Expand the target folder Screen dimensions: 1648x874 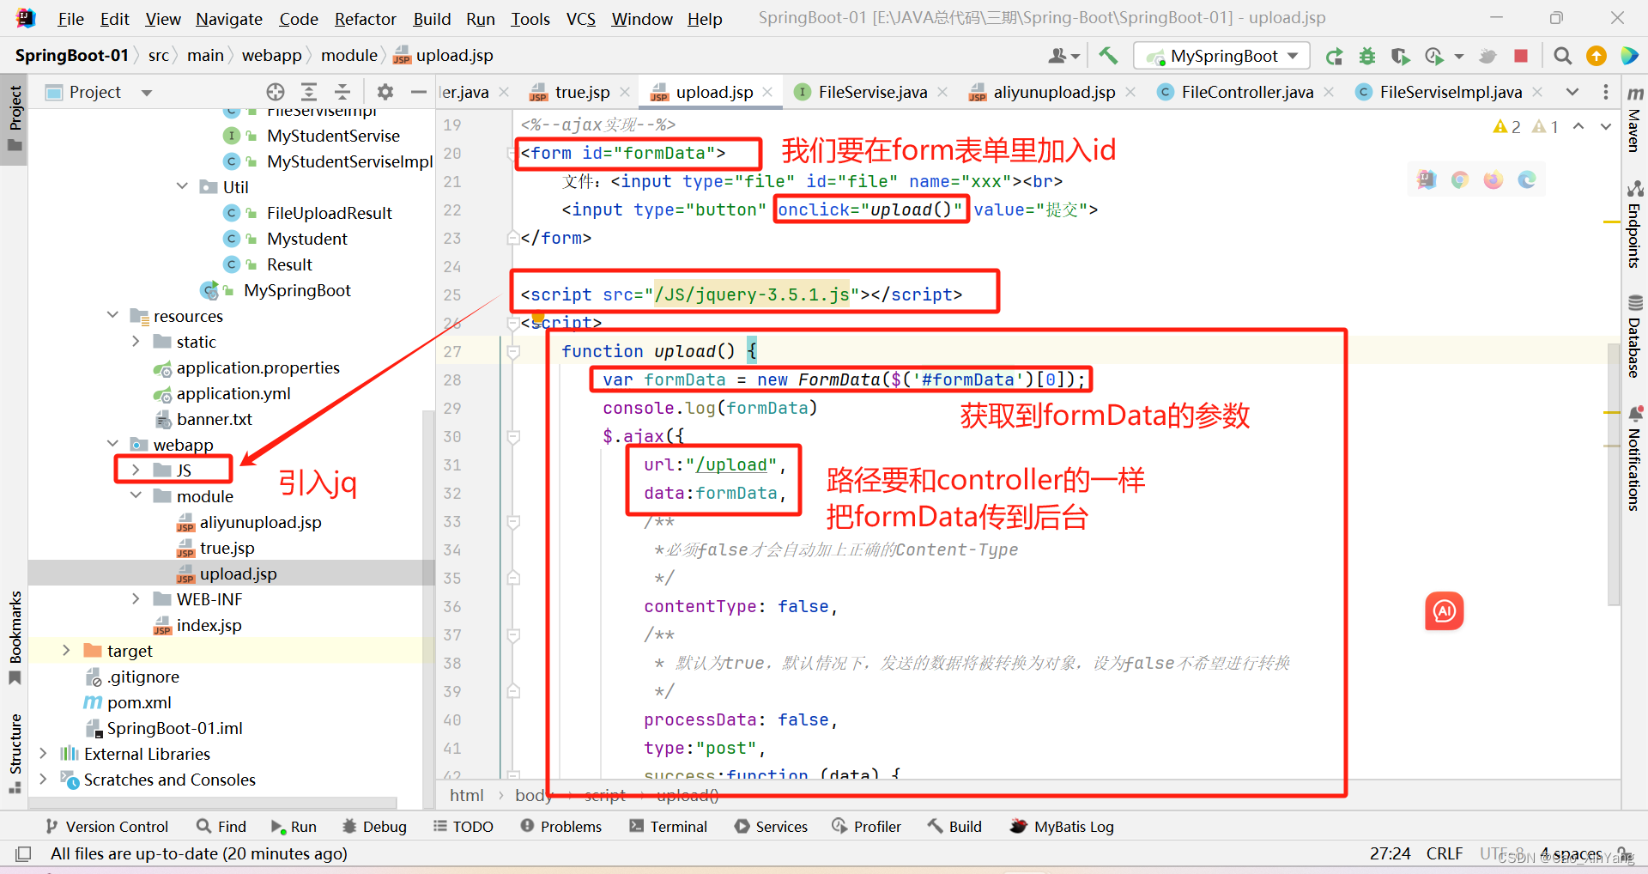[x=66, y=650]
